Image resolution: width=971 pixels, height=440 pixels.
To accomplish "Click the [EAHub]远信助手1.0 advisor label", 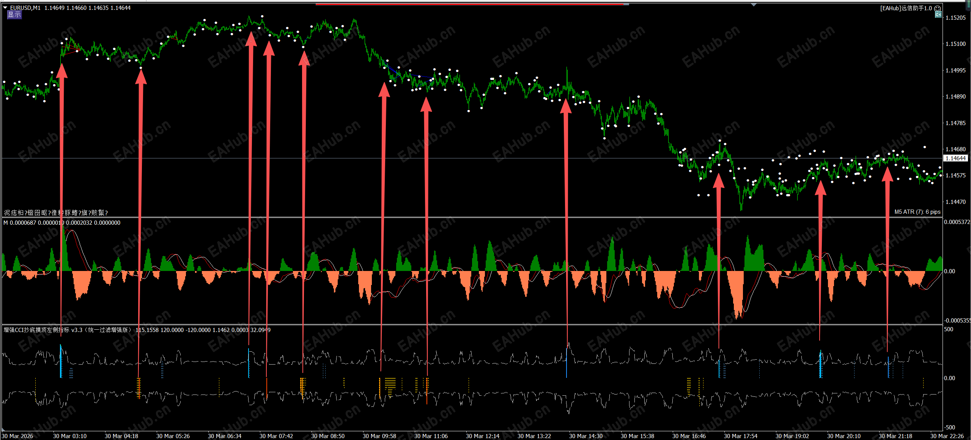I will point(906,8).
